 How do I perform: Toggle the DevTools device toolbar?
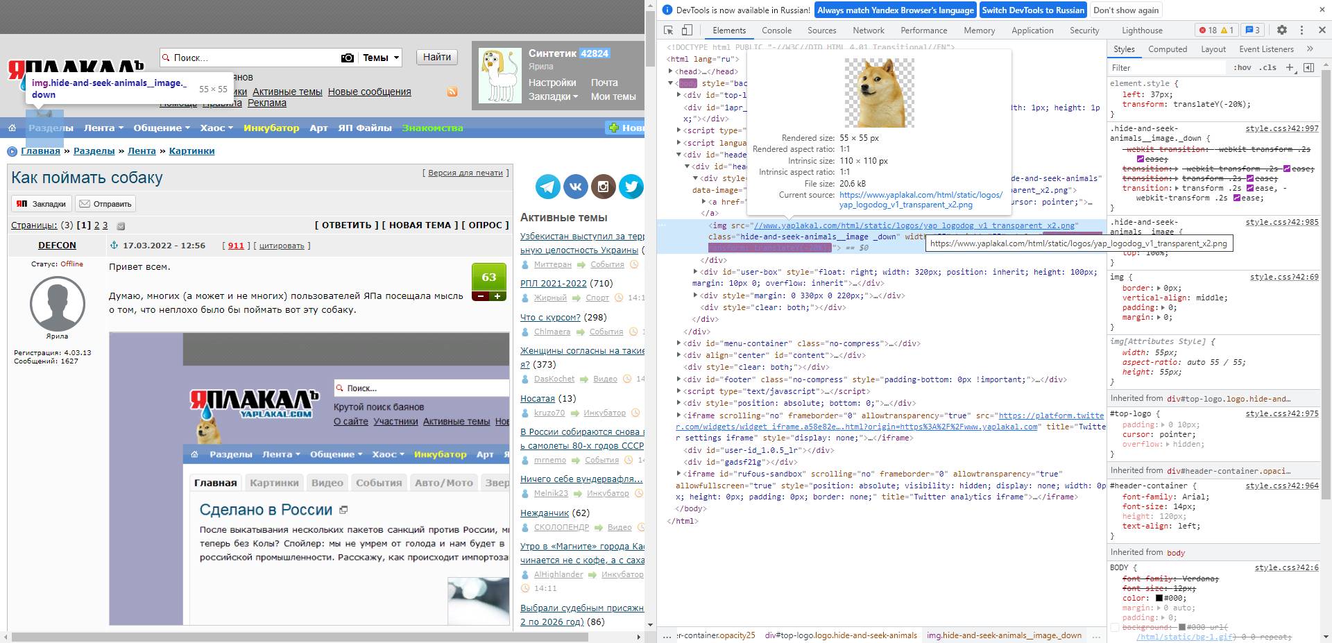coord(687,31)
